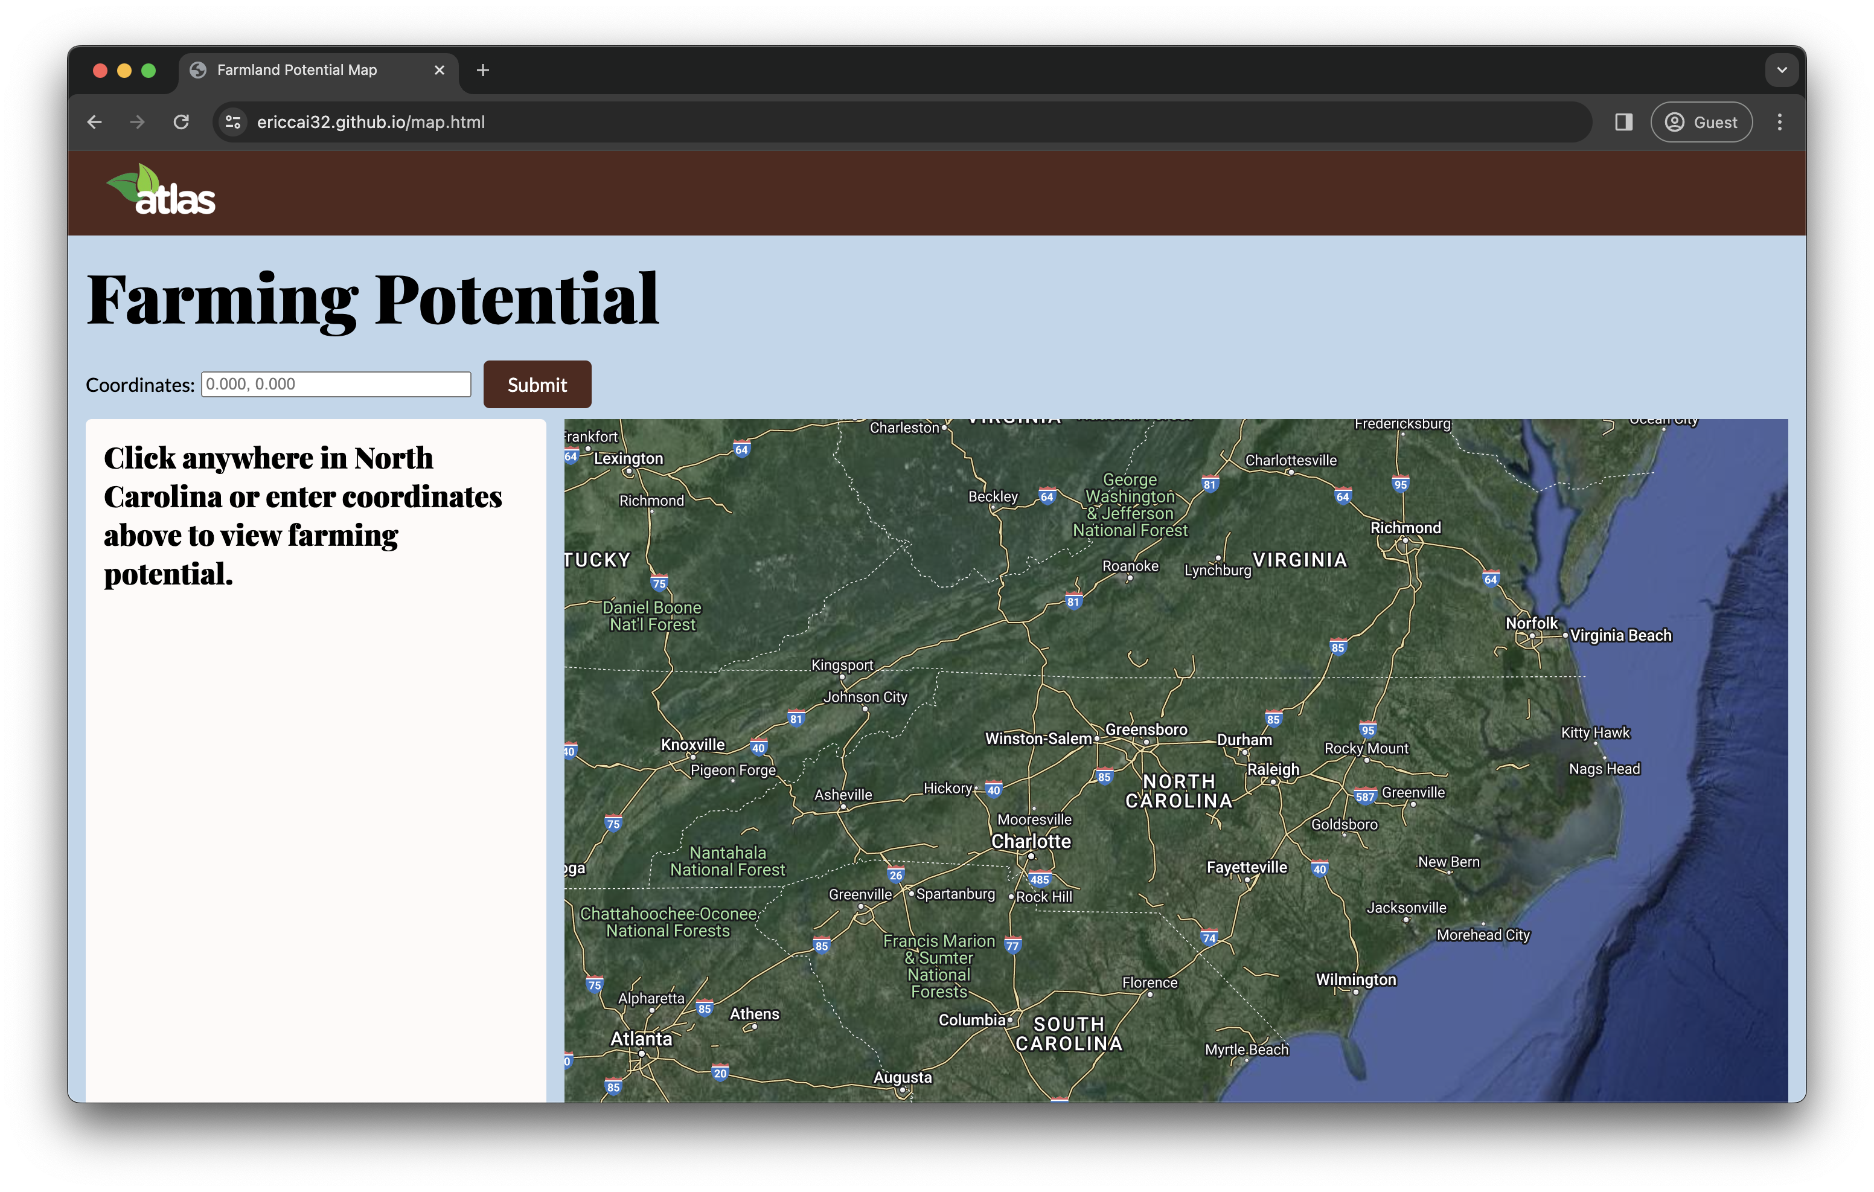Image resolution: width=1874 pixels, height=1192 pixels.
Task: Select the Farmland Potential Map tab
Action: click(296, 70)
